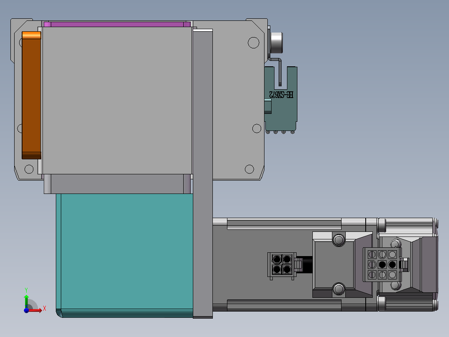Select the purple strip atop the grey block
The width and height of the screenshot is (449, 337).
[117, 24]
